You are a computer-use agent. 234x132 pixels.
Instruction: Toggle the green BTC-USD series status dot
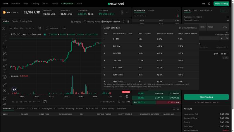[45, 35]
